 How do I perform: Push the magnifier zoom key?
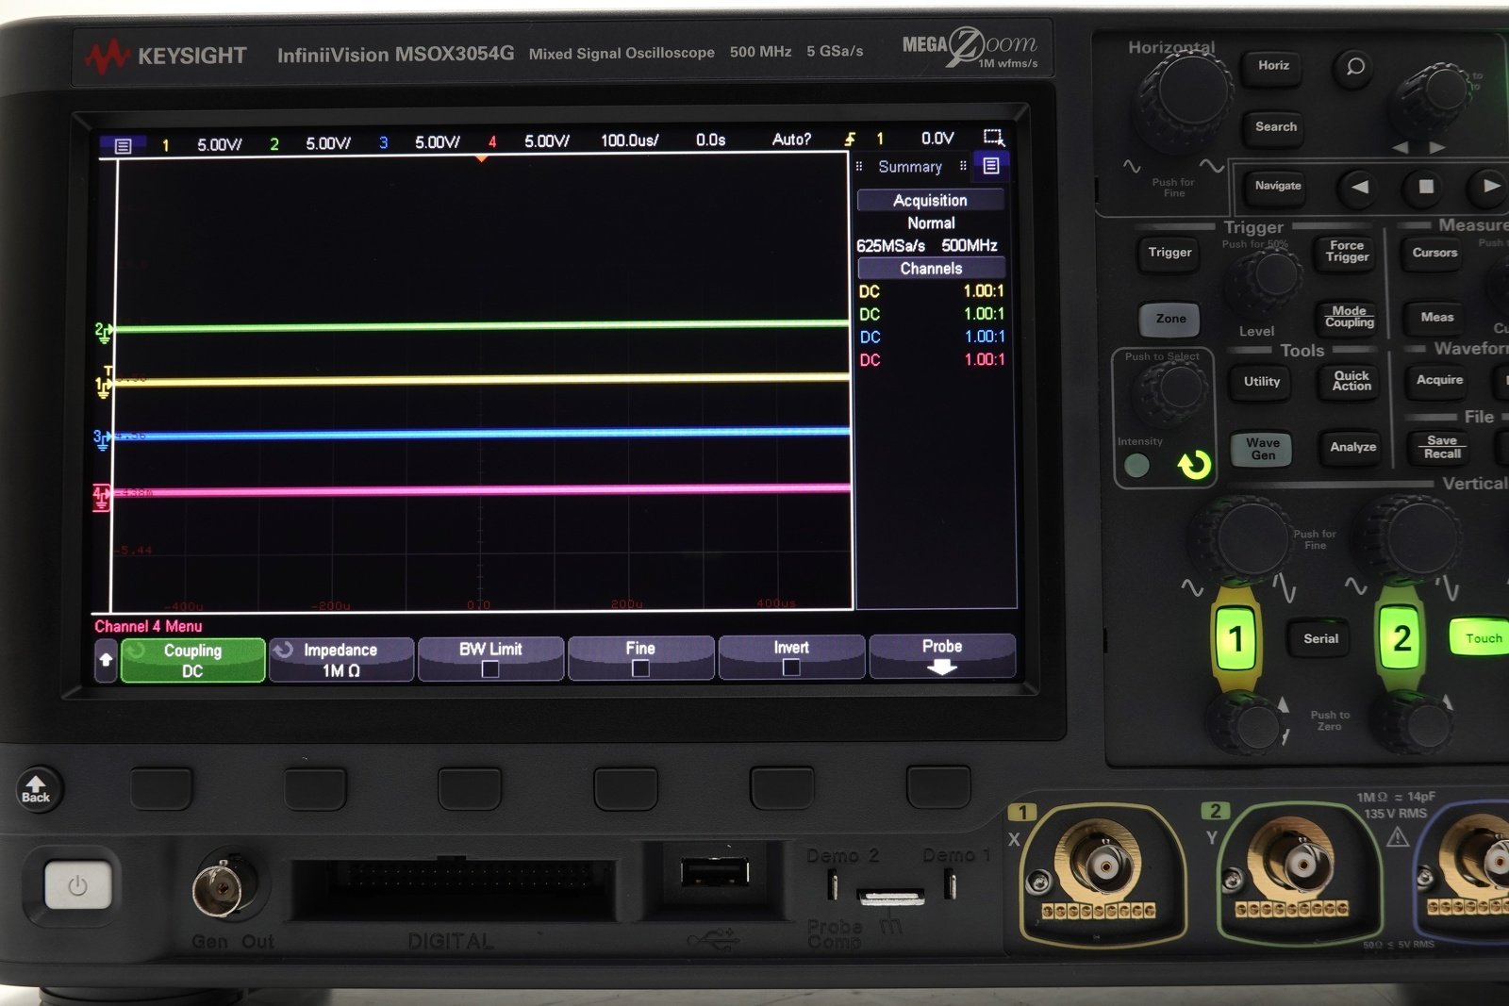1355,67
